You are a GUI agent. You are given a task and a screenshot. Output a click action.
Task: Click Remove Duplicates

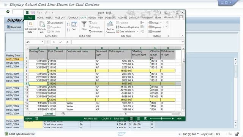pos(128,27)
